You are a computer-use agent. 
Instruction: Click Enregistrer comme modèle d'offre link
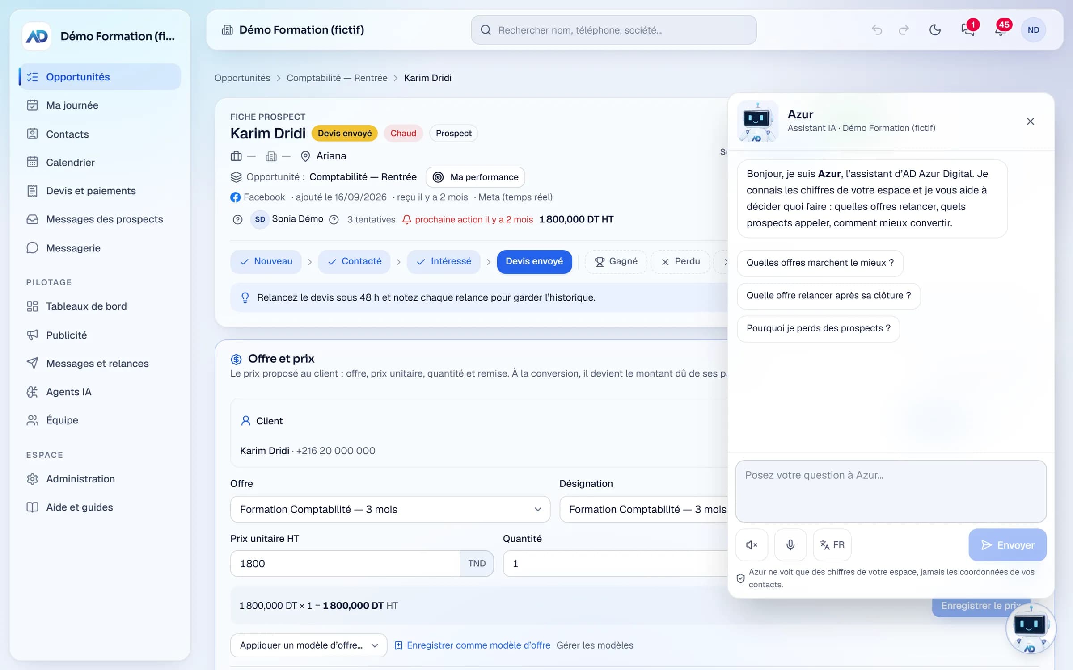click(473, 645)
